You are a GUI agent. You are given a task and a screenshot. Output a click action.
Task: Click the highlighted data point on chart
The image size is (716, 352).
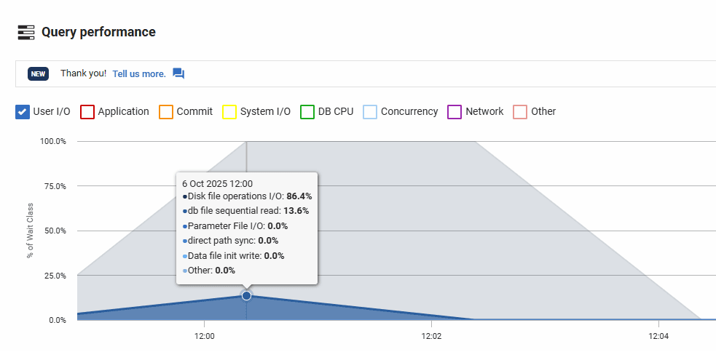point(246,295)
